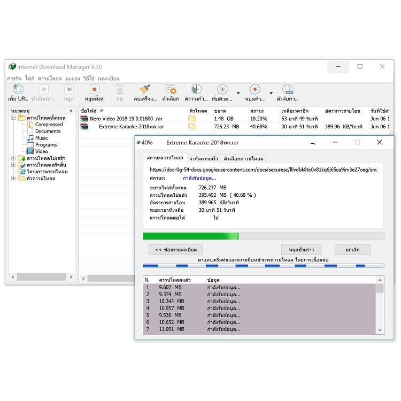The height and width of the screenshot is (401, 401).
Task: Click the Start Queue play icon
Action: [x=222, y=89]
